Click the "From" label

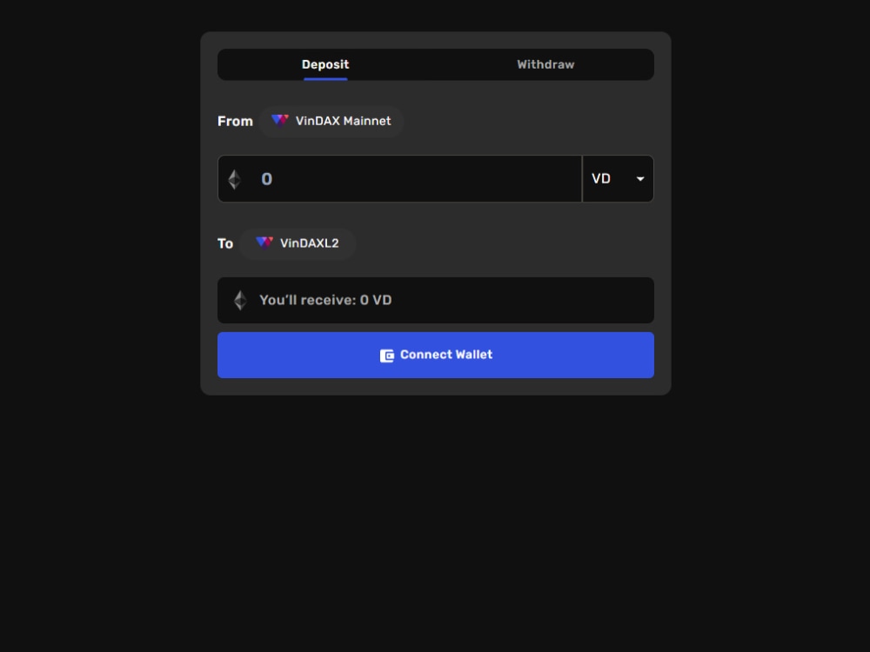pos(235,122)
